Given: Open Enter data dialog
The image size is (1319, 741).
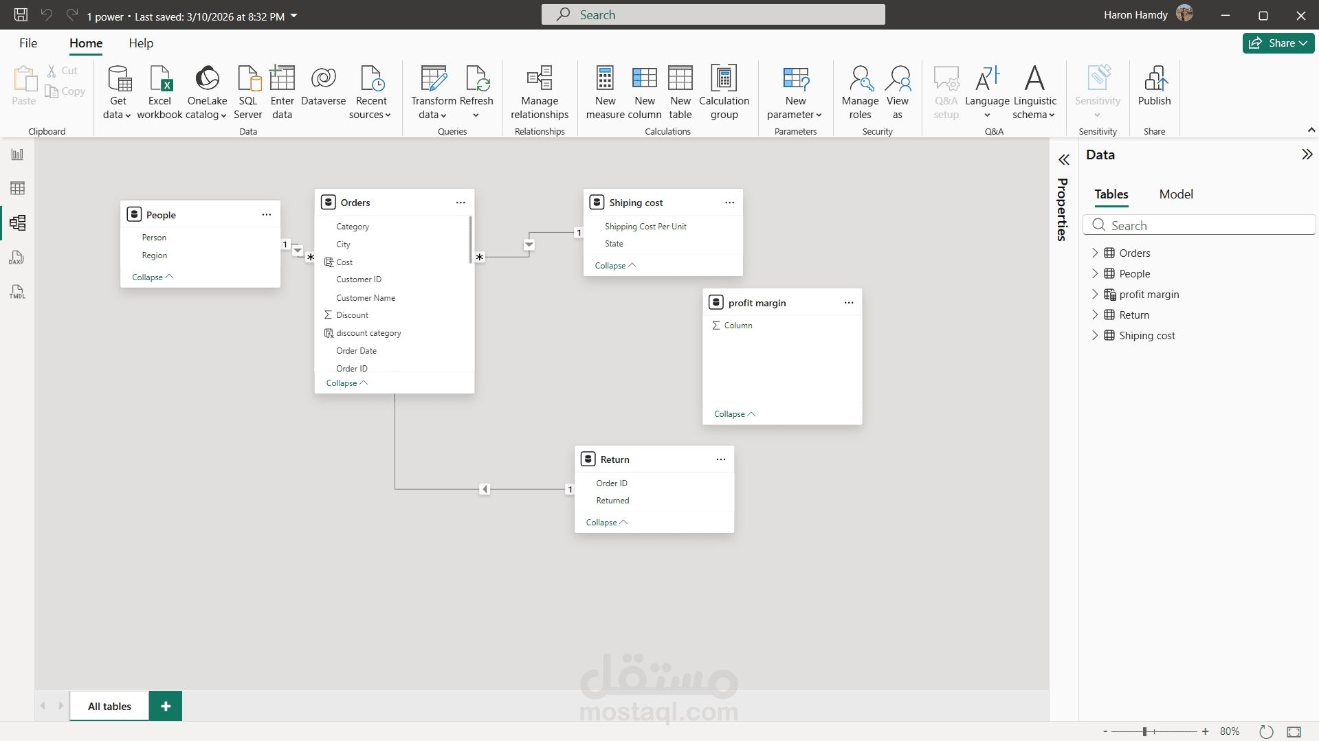Looking at the screenshot, I should (282, 93).
